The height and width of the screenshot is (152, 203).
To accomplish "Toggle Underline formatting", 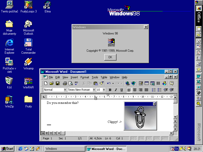I will [x=122, y=90].
